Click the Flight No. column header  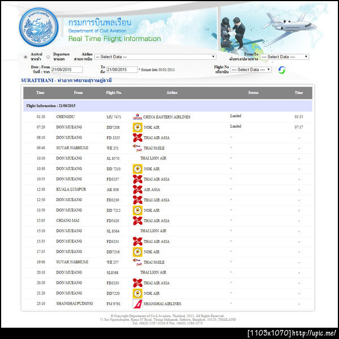coord(114,93)
